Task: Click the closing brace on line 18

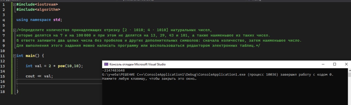Action: 18,92
